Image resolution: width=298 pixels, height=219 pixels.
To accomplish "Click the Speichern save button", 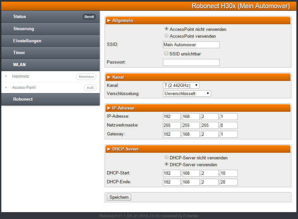I will pyautogui.click(x=119, y=197).
